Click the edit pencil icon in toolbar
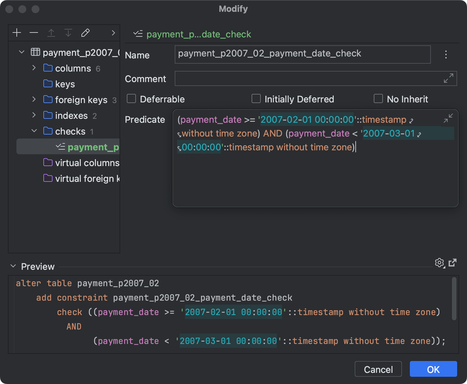The height and width of the screenshot is (384, 467). pyautogui.click(x=85, y=32)
